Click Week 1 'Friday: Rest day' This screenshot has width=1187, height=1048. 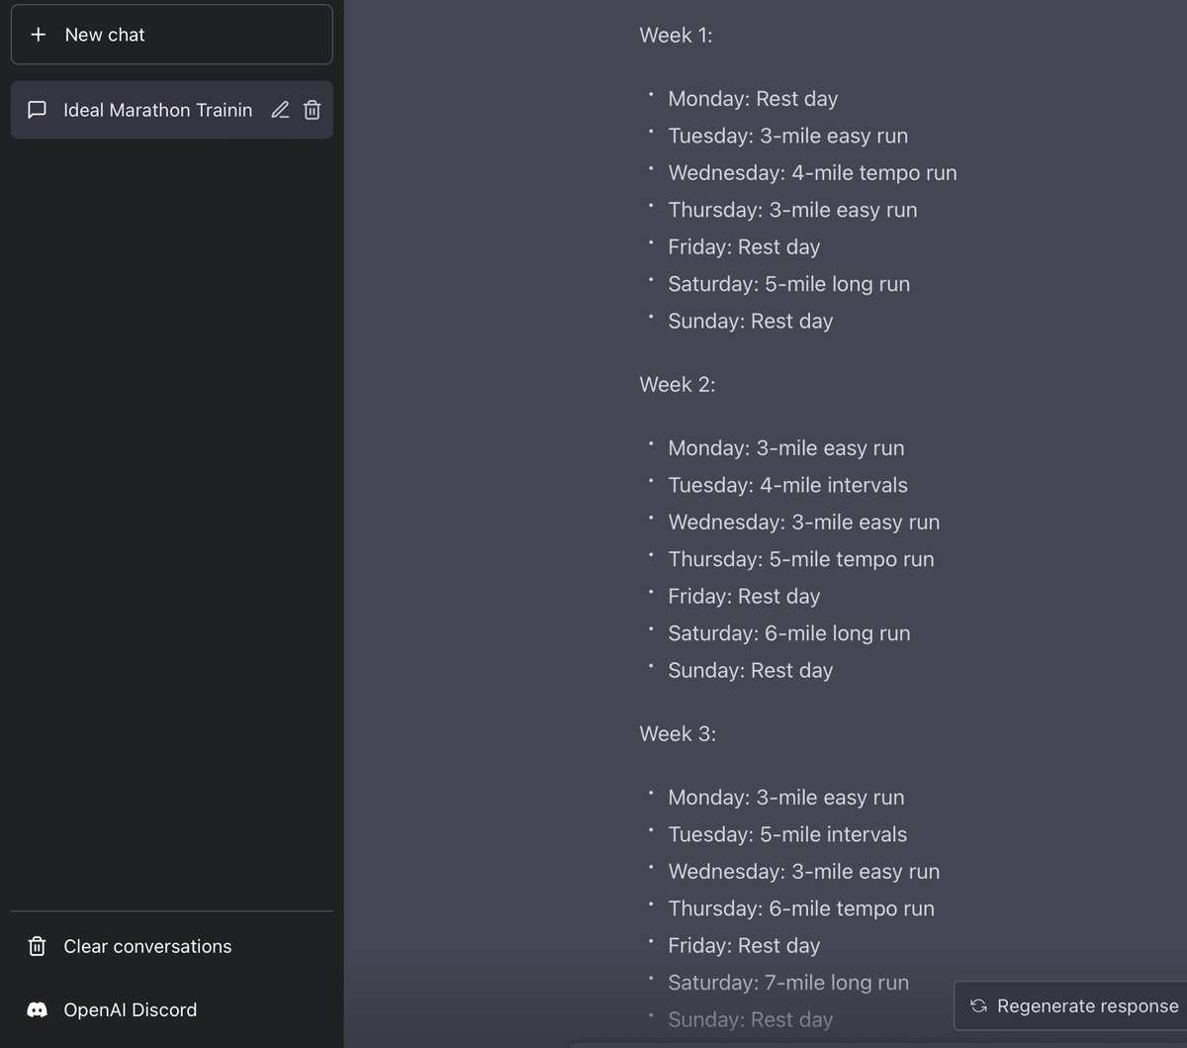pos(744,247)
